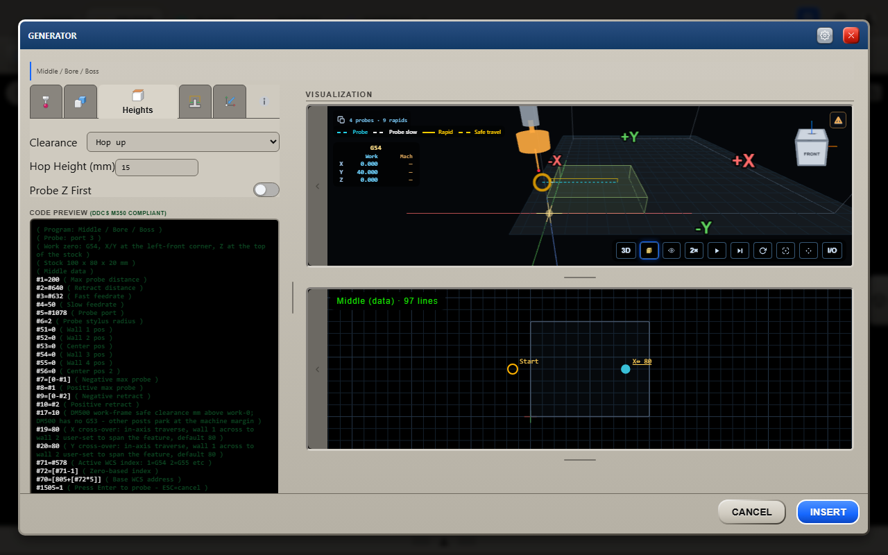888x555 pixels.
Task: Toggle the 3D view button
Action: [x=626, y=250]
